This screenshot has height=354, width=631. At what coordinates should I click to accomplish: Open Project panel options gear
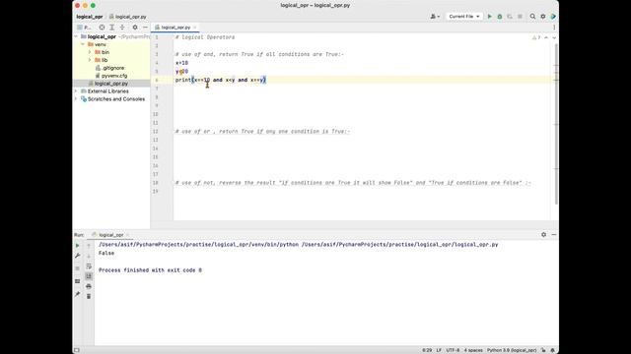(135, 28)
